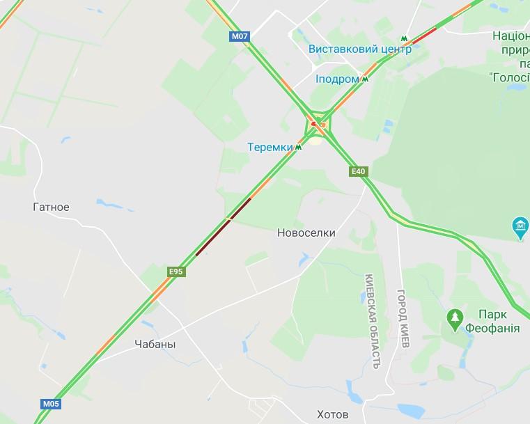Image resolution: width=530 pixels, height=424 pixels.
Task: Click the Теремки metro station icon
Action: (298, 147)
